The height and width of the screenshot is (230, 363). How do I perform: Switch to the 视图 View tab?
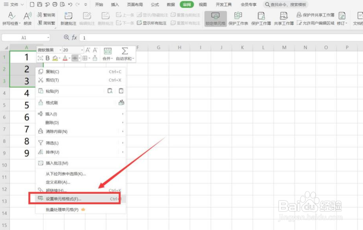(203, 5)
